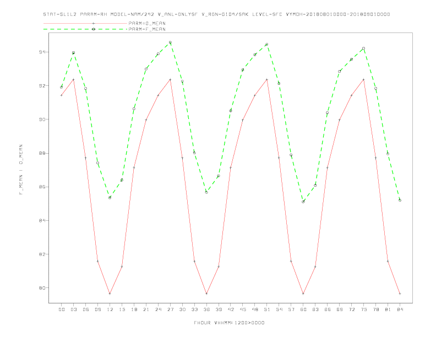Click x-axis tick label 72

coord(351,309)
